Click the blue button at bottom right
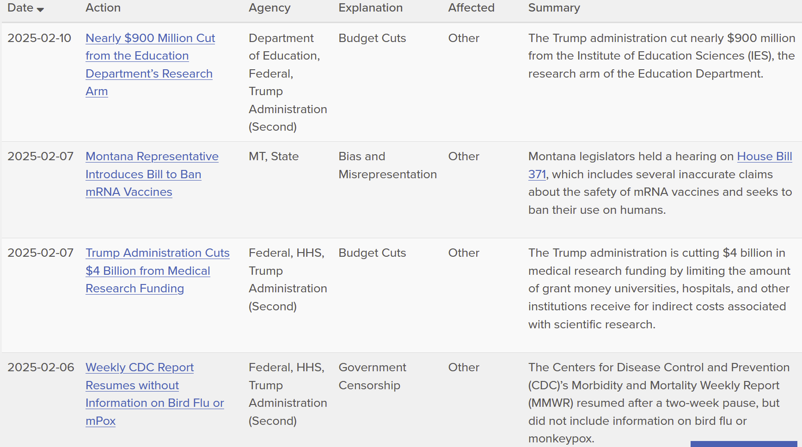The width and height of the screenshot is (802, 447). click(744, 444)
